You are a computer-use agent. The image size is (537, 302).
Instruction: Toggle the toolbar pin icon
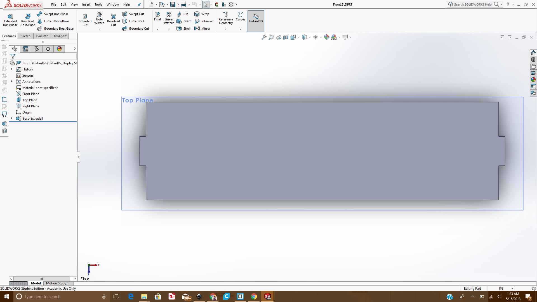click(139, 4)
